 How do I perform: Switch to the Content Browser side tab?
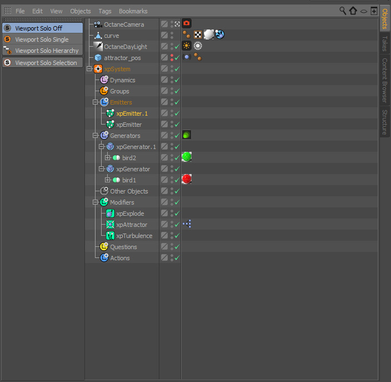[x=385, y=81]
